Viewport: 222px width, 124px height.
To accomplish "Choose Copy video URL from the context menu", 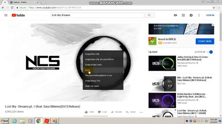I will click(x=103, y=54).
